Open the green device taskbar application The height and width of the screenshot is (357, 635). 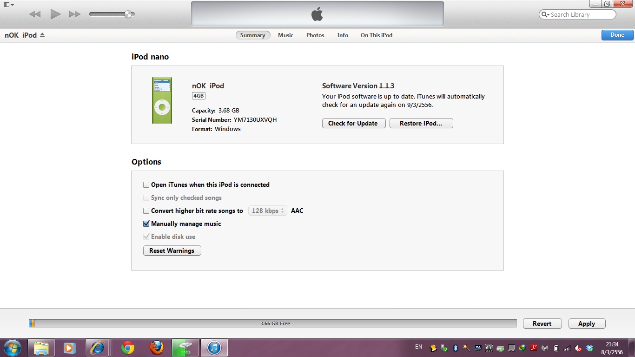coord(185,348)
